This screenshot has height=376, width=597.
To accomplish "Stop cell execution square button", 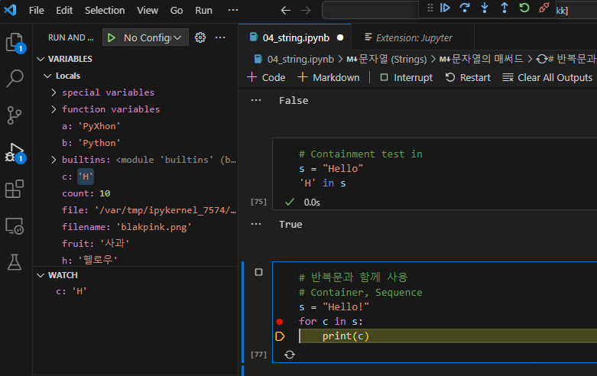I will (x=258, y=272).
